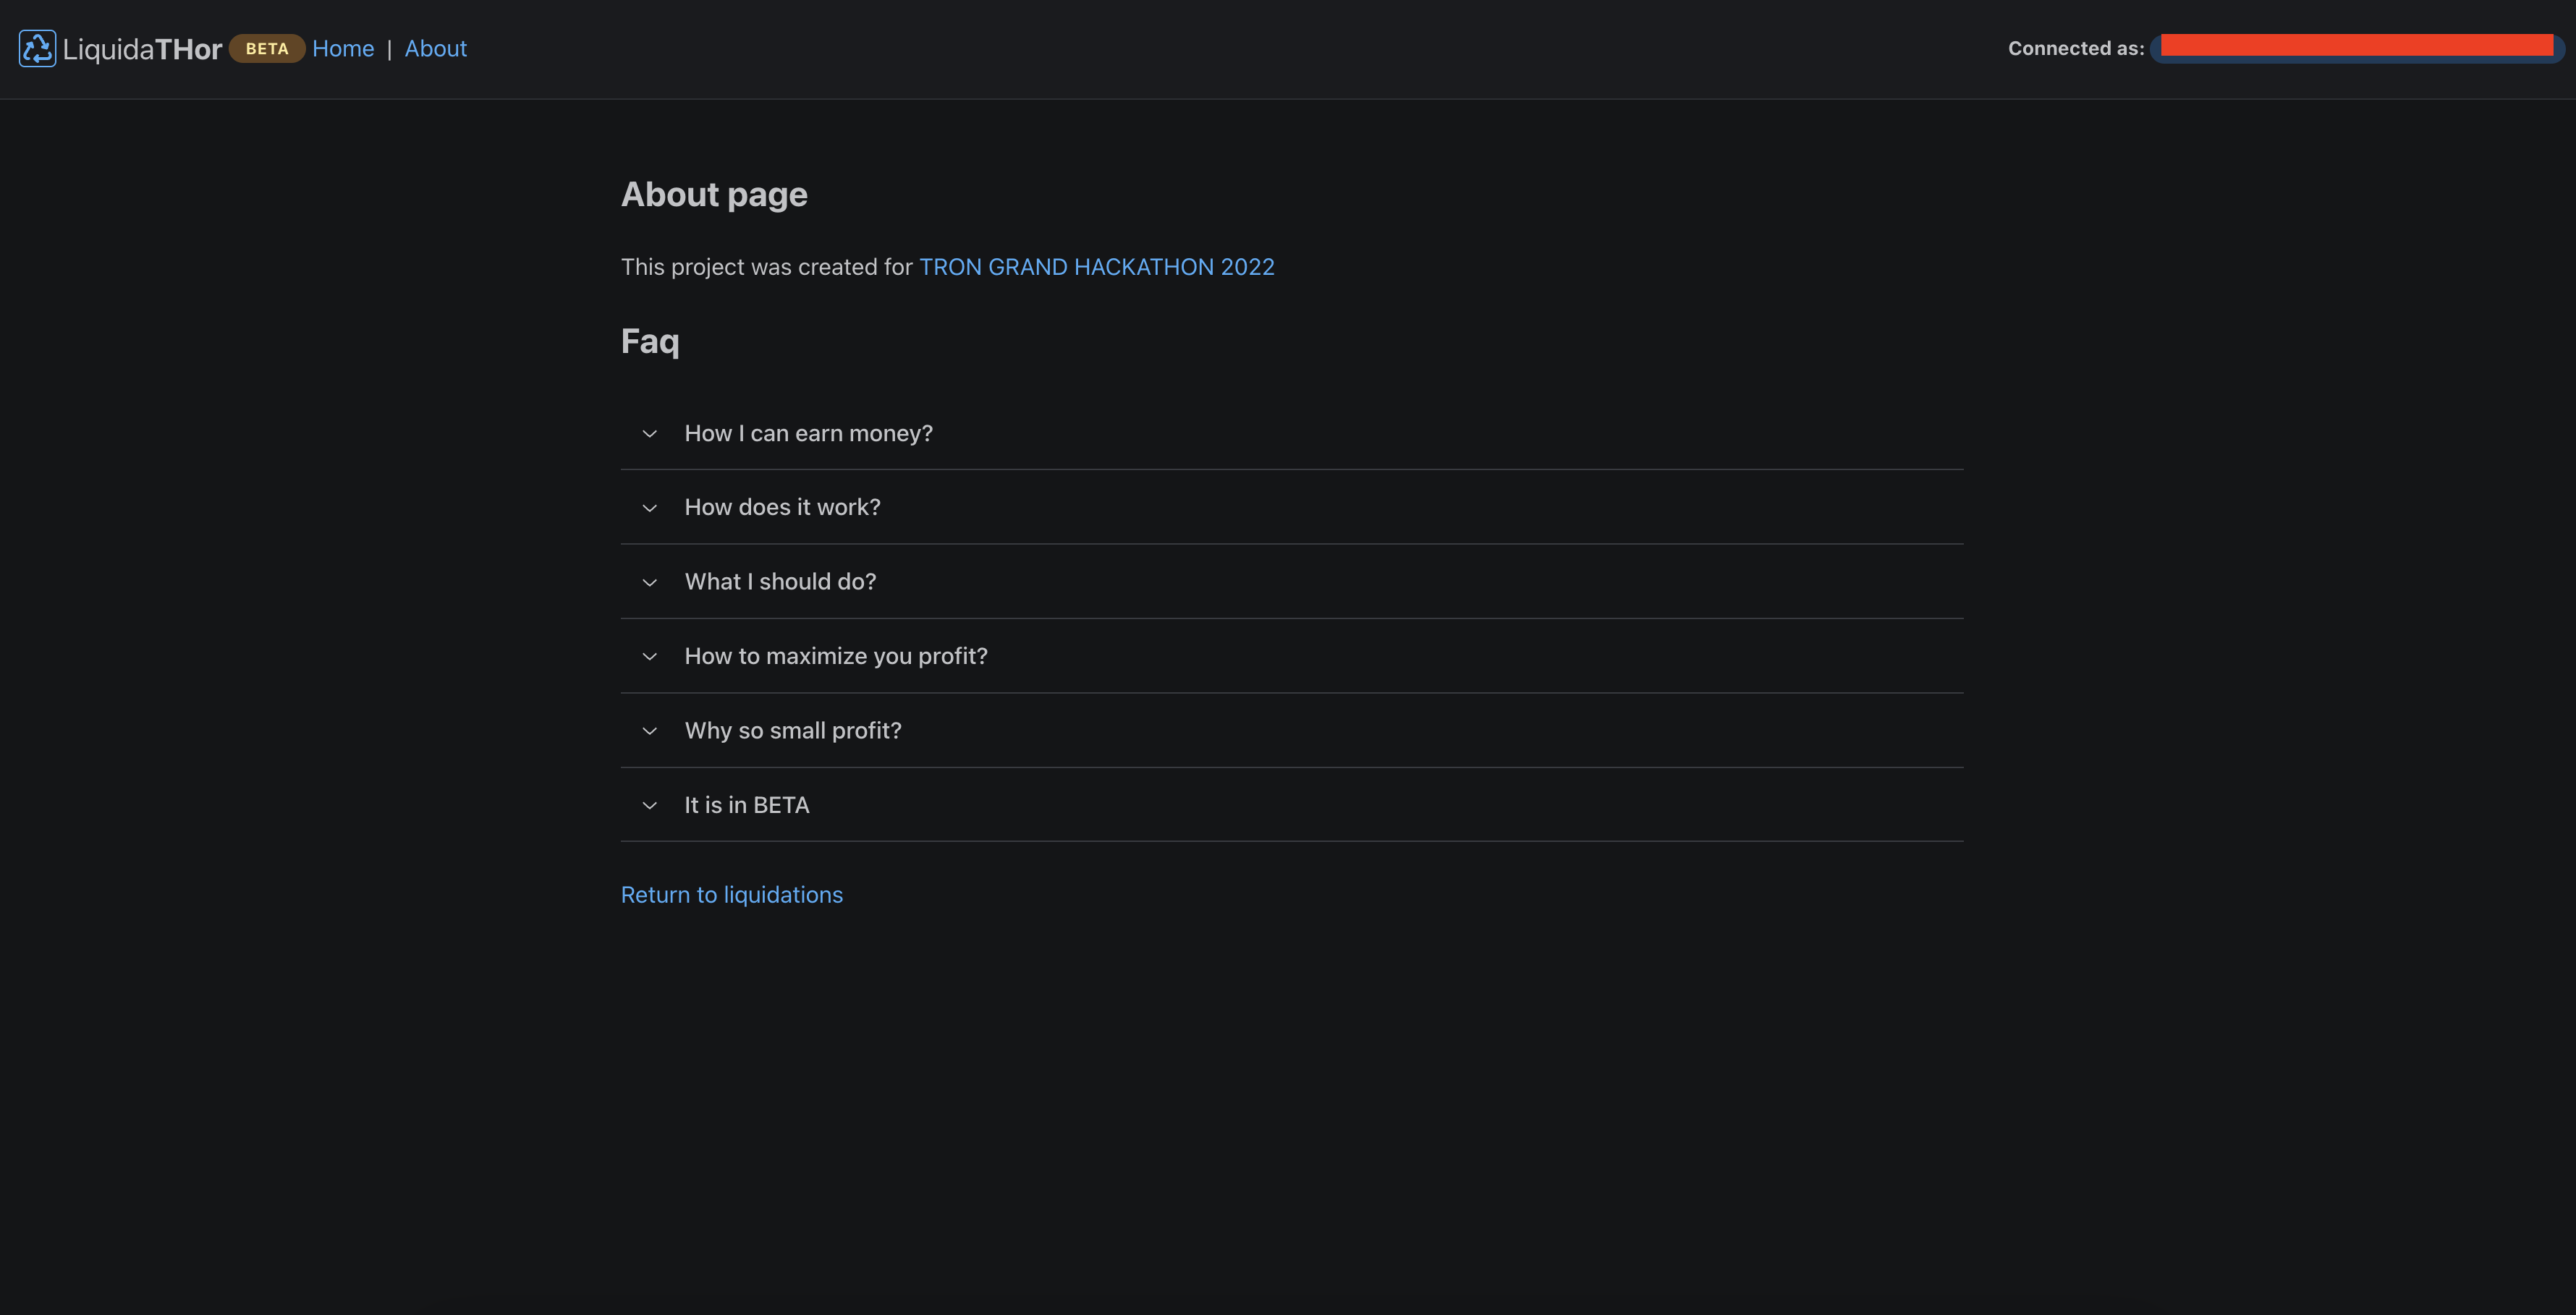Click chevron beside It is in BETA
This screenshot has height=1315, width=2576.
650,806
